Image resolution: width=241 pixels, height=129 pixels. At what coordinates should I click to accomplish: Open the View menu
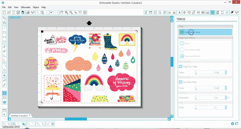point(16,7)
